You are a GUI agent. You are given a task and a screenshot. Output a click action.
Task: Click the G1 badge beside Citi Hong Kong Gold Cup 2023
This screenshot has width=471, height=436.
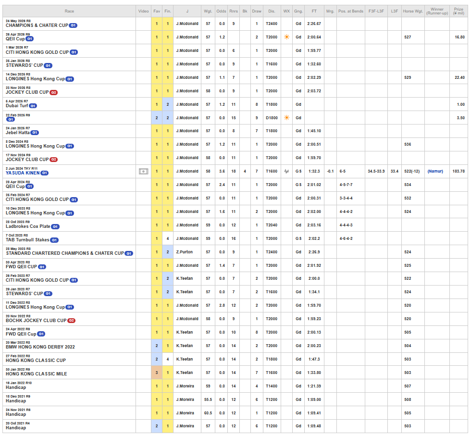click(x=74, y=280)
